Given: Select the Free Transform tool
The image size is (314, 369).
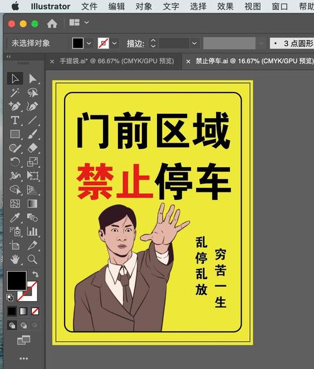Looking at the screenshot, I should [33, 176].
